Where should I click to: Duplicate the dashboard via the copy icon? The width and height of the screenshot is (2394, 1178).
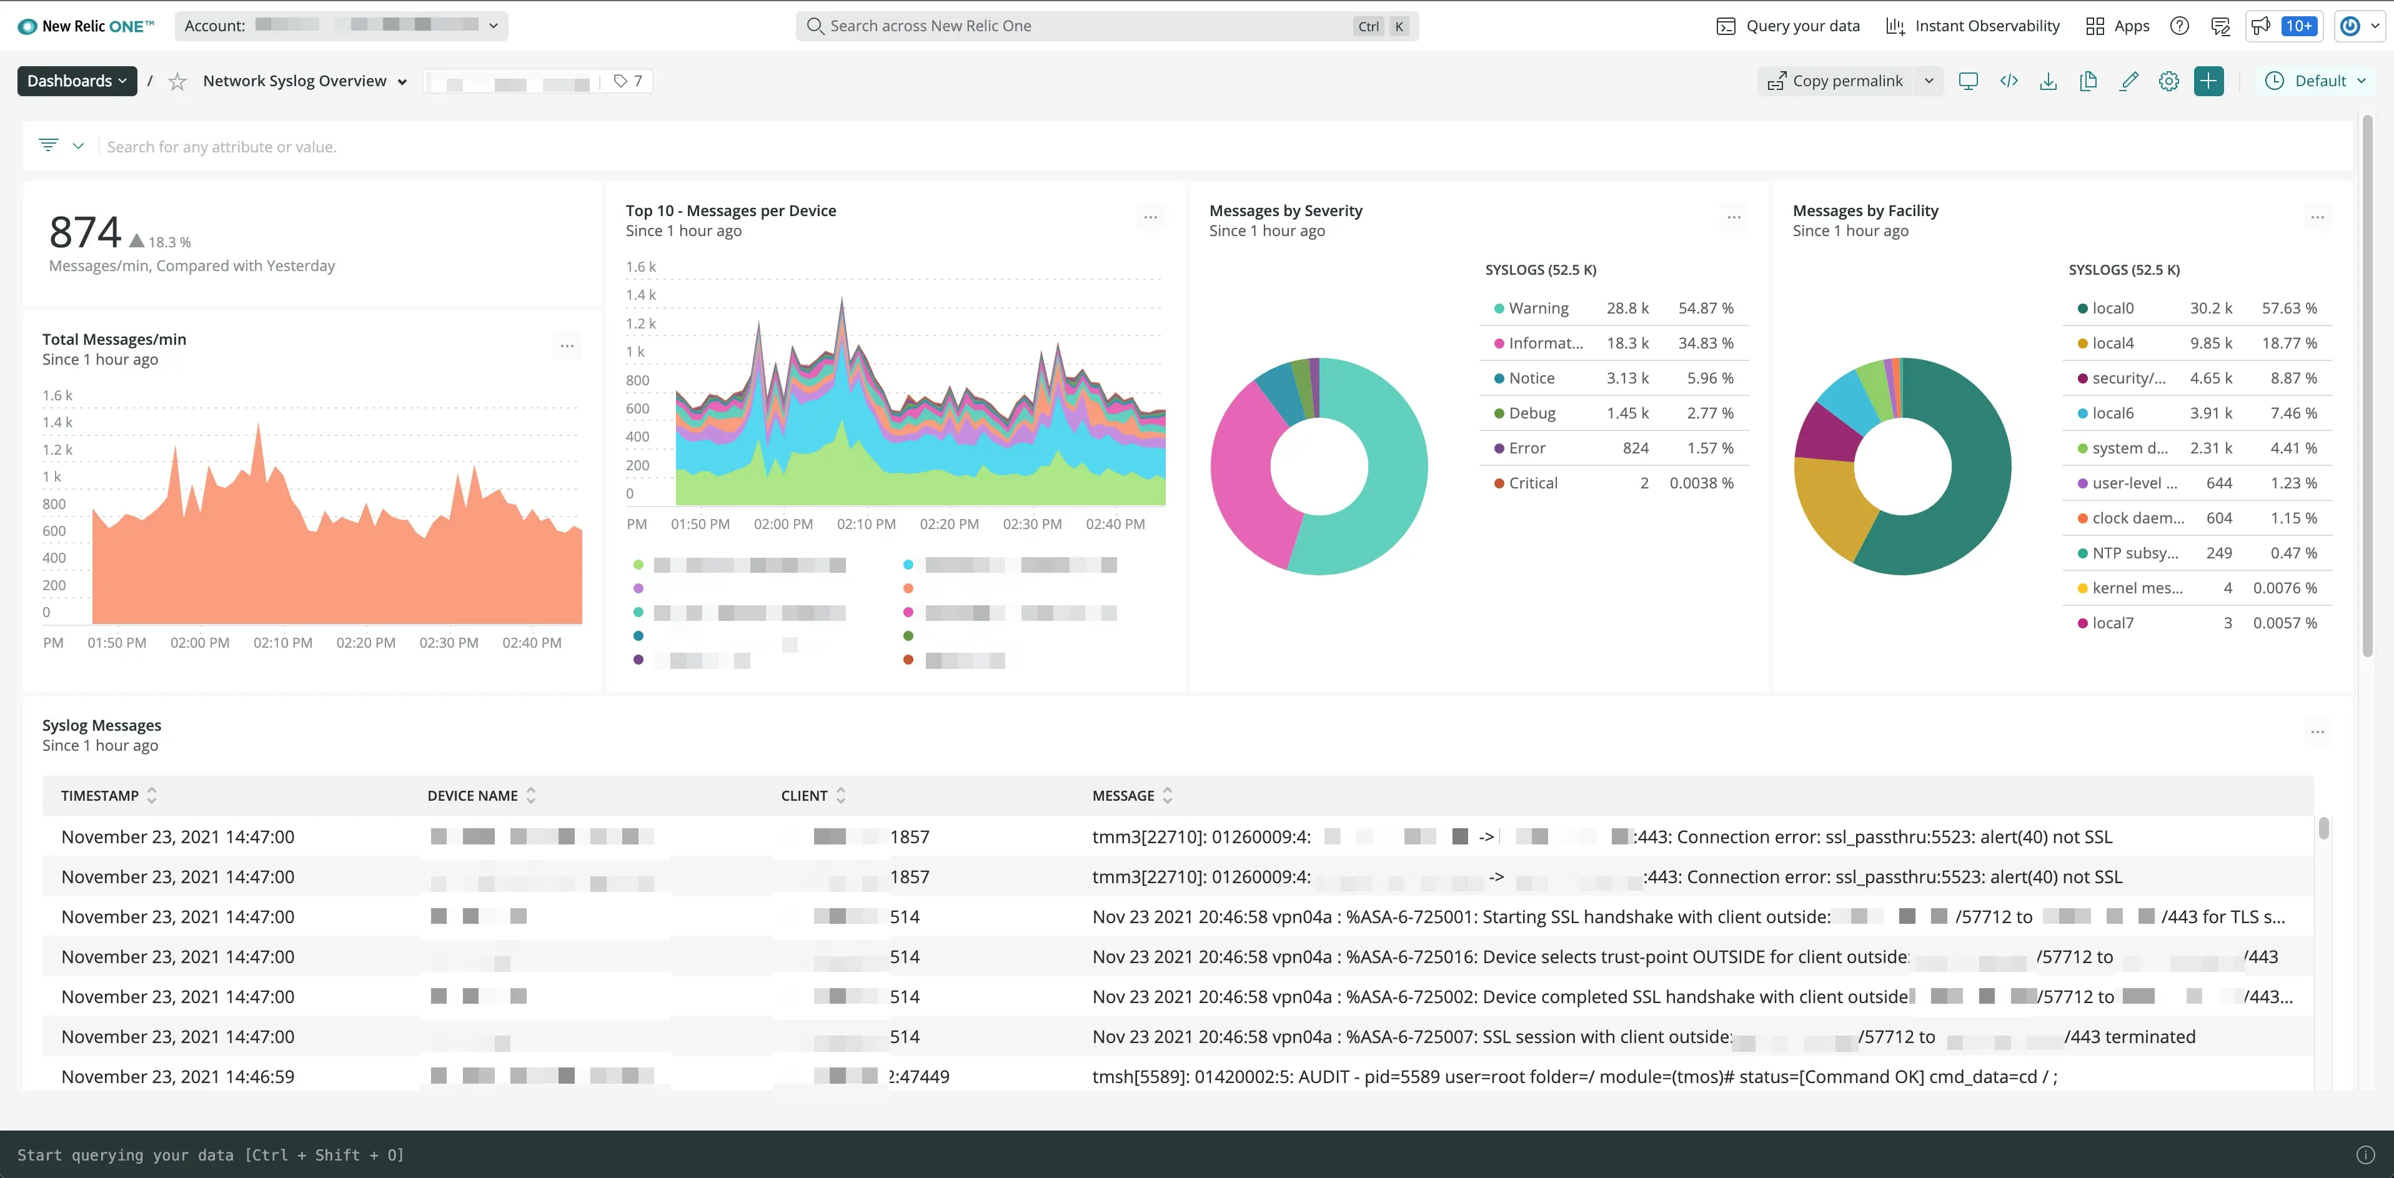(x=2089, y=81)
